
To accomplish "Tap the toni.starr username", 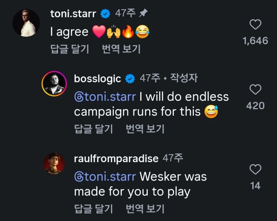I will (73, 14).
